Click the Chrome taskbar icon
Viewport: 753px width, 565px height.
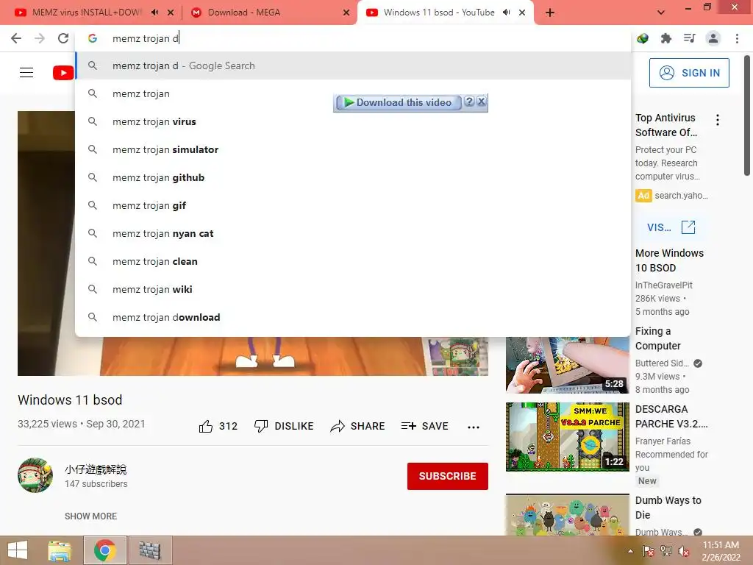[x=104, y=550]
